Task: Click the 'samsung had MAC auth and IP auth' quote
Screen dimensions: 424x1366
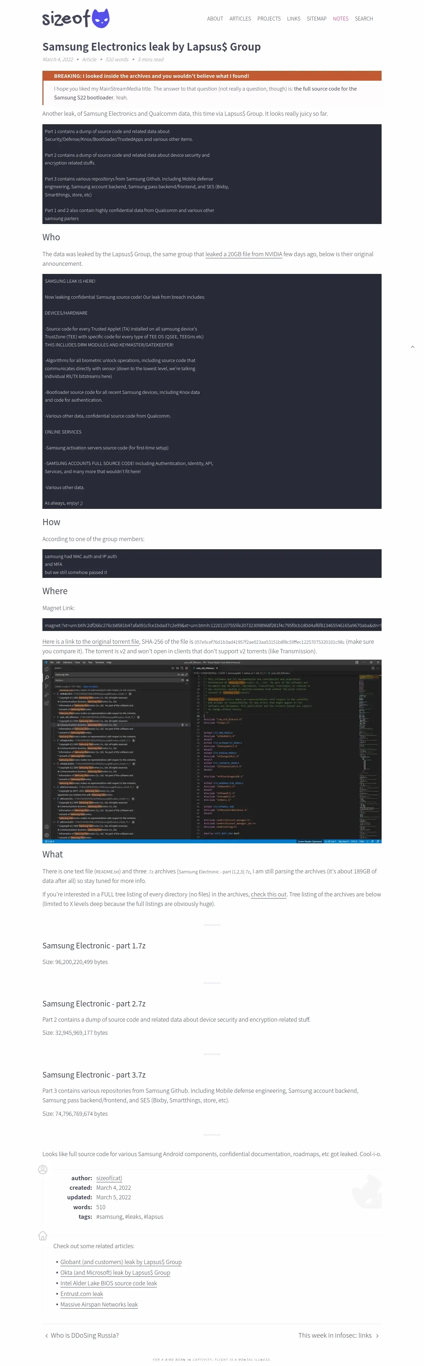Action: pyautogui.click(x=81, y=556)
